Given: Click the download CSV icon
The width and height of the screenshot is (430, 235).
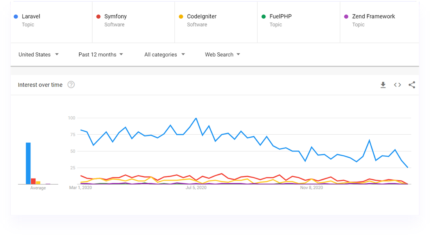Looking at the screenshot, I should [x=383, y=85].
